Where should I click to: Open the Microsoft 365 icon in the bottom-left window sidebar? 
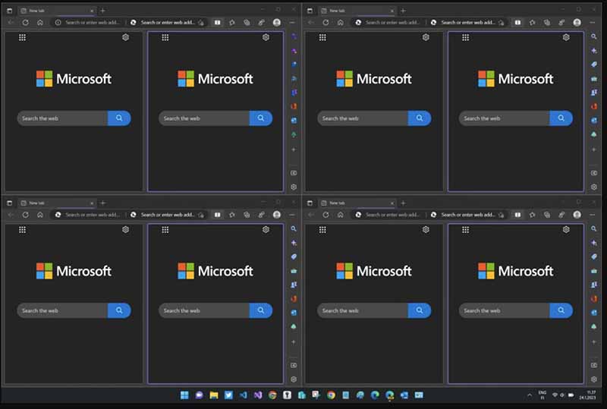click(294, 299)
